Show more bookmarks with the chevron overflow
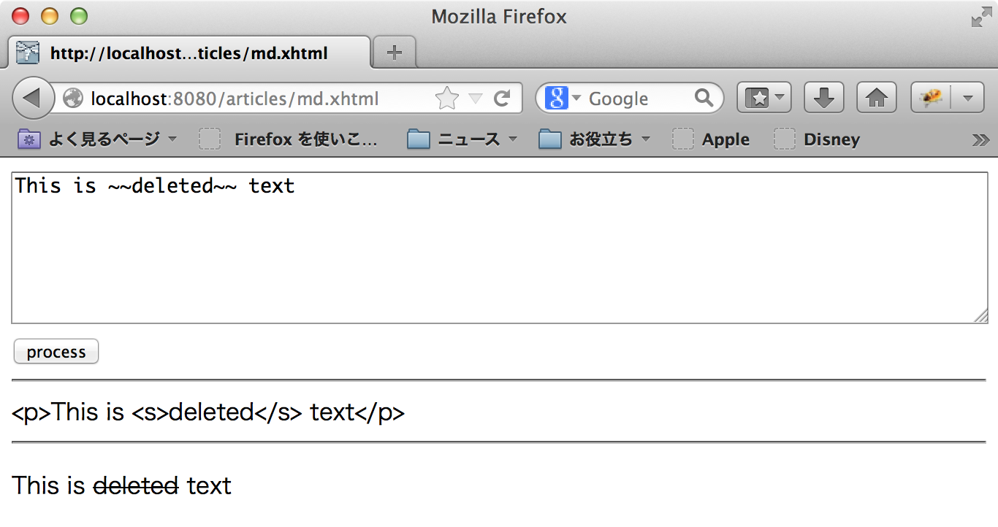The width and height of the screenshot is (998, 527). point(980,139)
